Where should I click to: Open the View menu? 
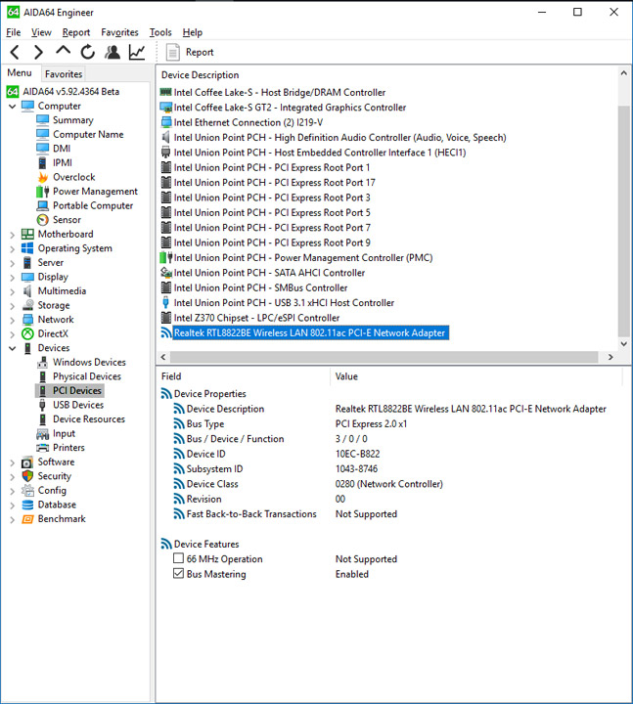click(41, 32)
